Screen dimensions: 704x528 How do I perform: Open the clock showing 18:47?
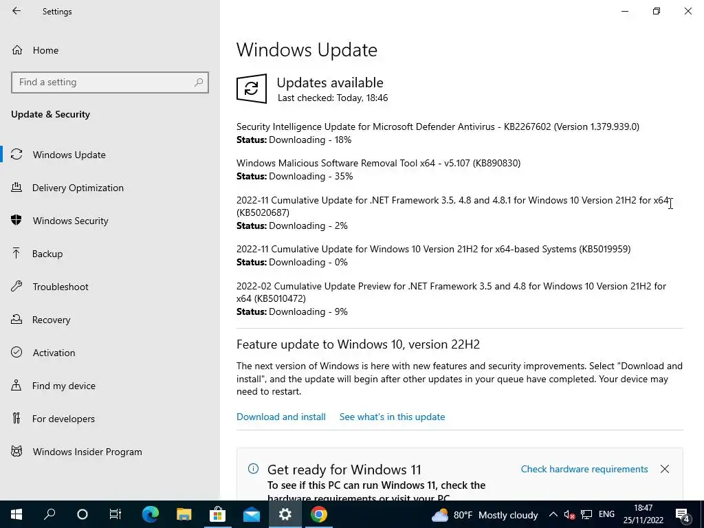tap(643, 514)
